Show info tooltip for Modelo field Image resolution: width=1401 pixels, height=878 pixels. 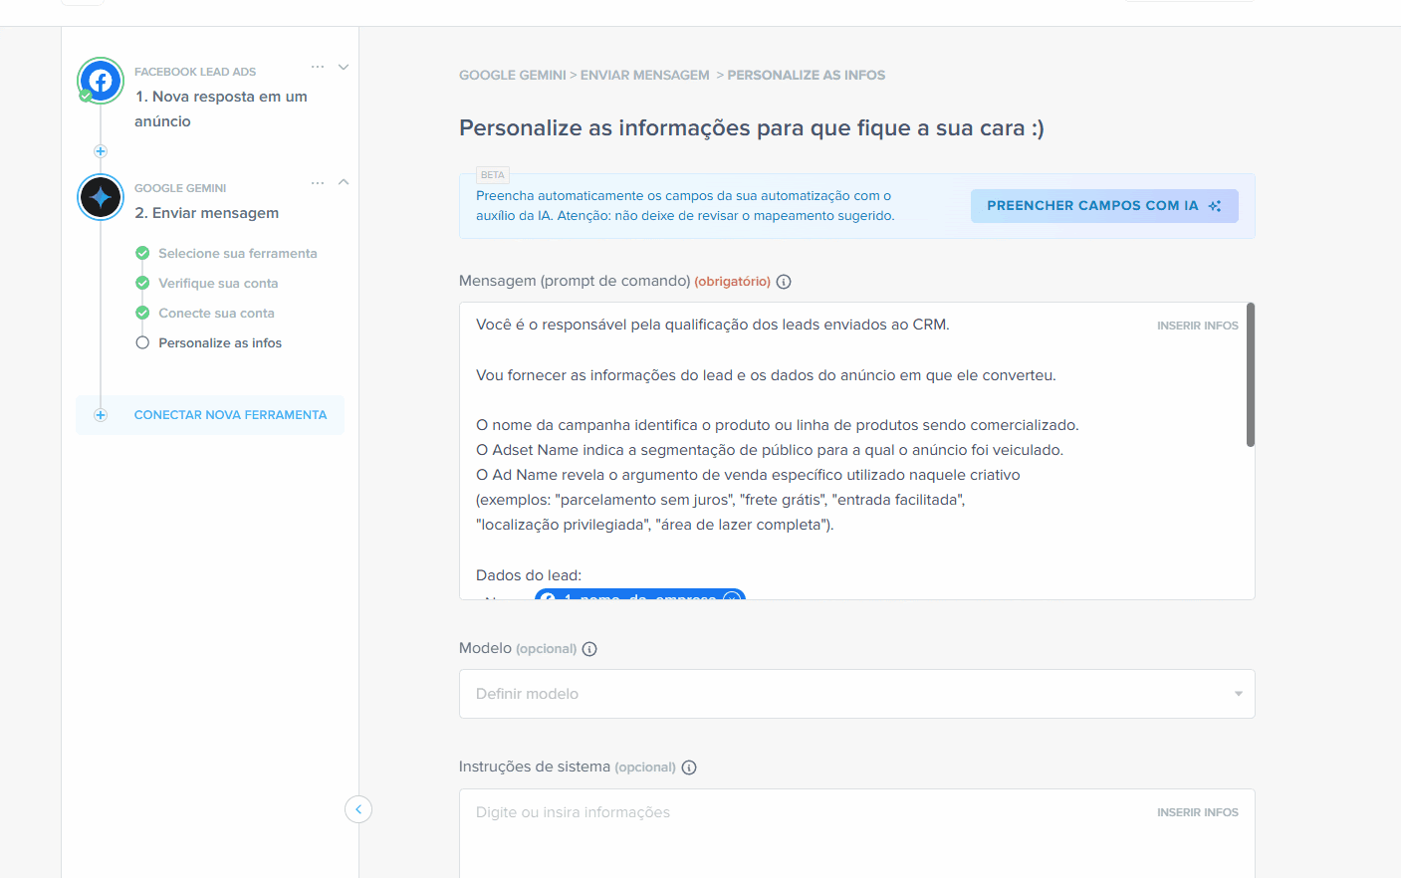click(589, 649)
